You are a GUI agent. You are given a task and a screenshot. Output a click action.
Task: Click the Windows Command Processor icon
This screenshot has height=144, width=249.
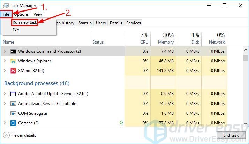click(13, 52)
